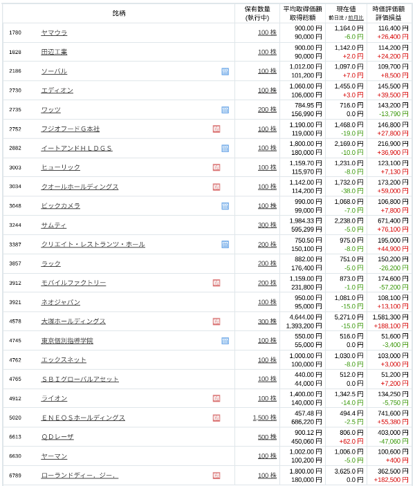Click the 1,500 株 quantity link for ENEOS
The image size is (415, 486).
(x=265, y=418)
